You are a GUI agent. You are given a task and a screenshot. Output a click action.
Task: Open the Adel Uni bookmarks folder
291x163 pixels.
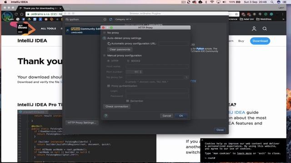pos(246,19)
